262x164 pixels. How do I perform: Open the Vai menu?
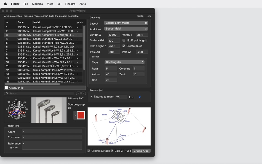(59, 4)
